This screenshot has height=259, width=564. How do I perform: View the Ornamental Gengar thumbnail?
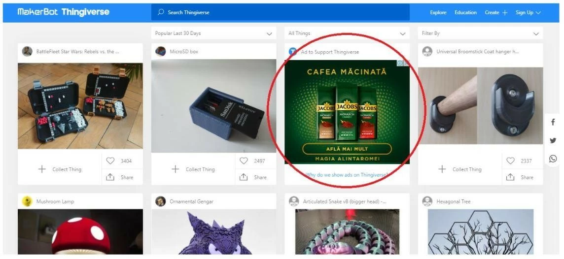[x=213, y=232]
